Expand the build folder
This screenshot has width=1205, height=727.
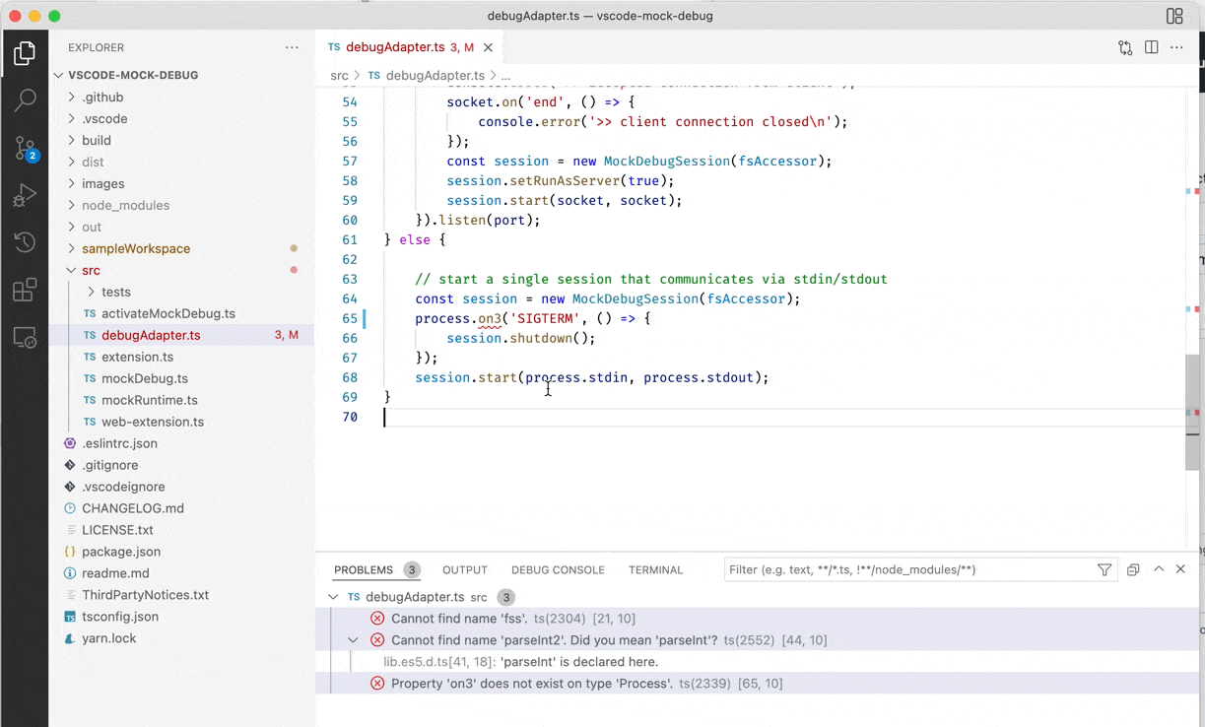point(71,140)
